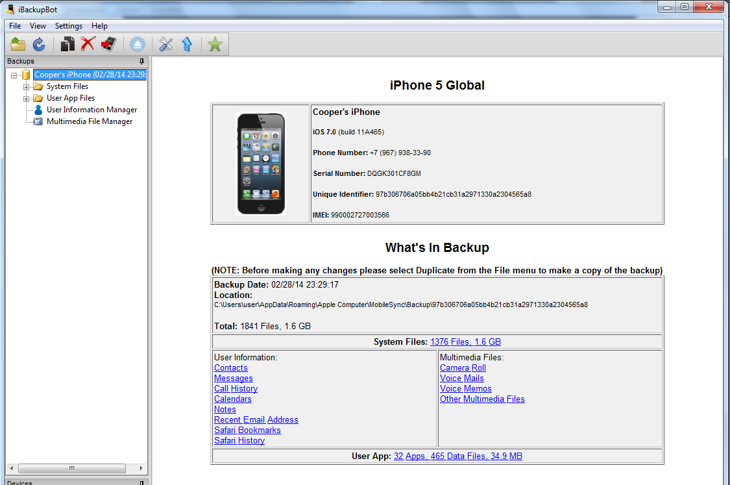Open Voice Memos link
Screen dimensions: 730x485
pos(465,388)
